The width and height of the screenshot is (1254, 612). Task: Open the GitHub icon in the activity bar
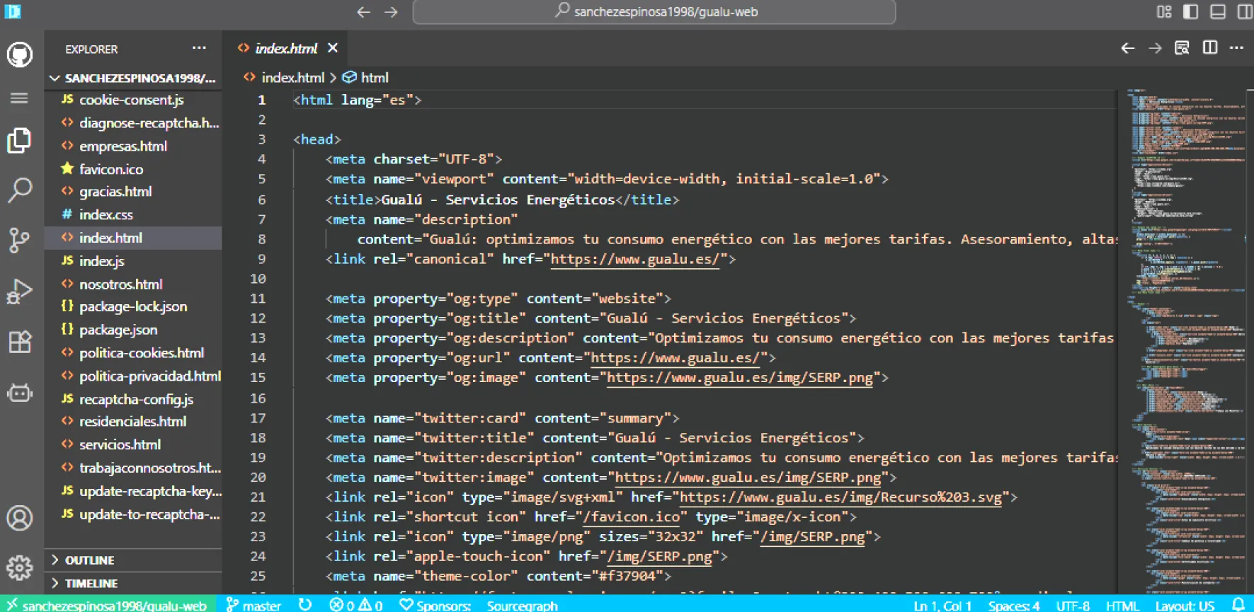tap(20, 54)
